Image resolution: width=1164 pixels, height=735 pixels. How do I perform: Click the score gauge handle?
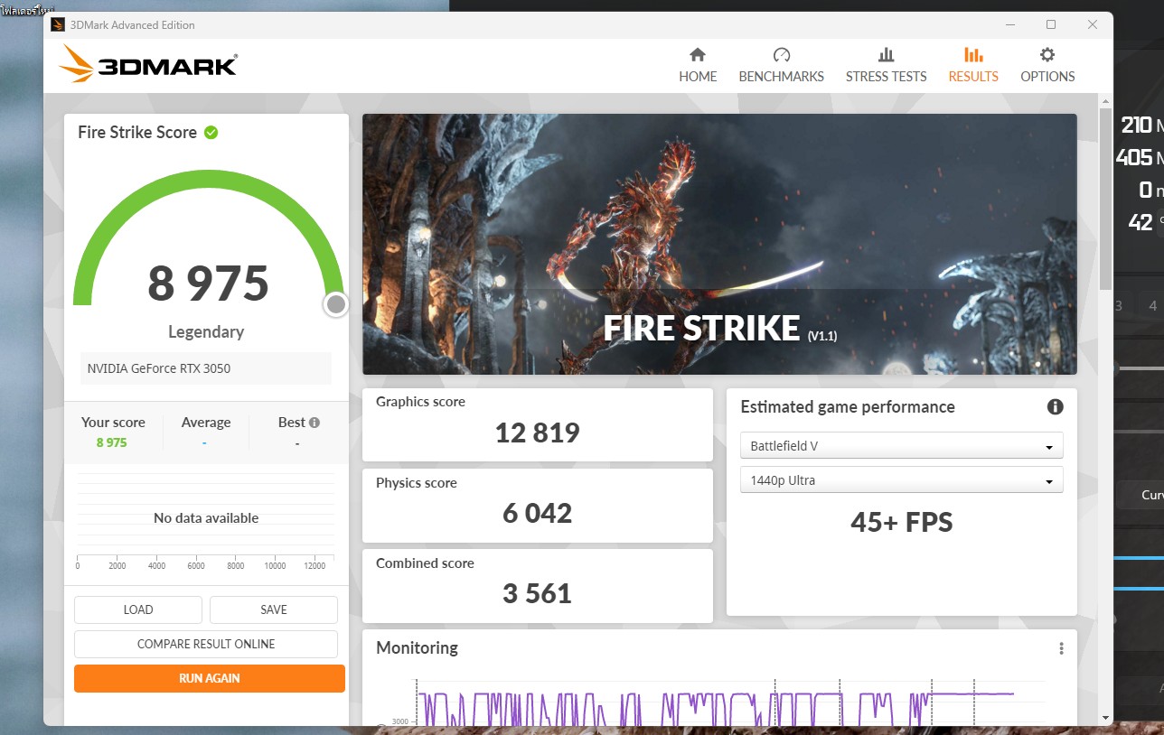(x=336, y=304)
